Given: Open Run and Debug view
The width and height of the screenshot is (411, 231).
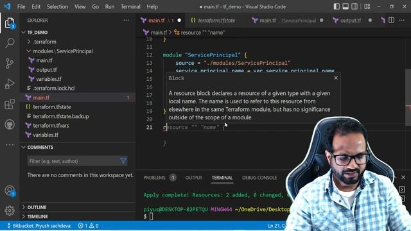Looking at the screenshot, I should tap(10, 84).
